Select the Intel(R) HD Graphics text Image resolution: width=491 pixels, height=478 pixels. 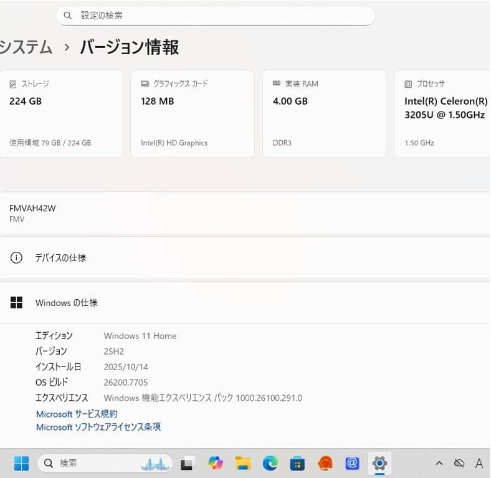point(174,143)
